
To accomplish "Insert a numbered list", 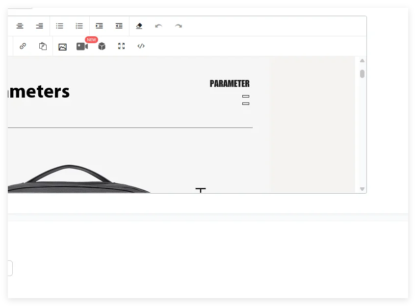I will tap(79, 26).
